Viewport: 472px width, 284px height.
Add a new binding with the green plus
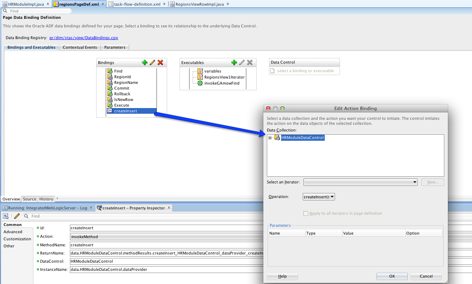145,62
